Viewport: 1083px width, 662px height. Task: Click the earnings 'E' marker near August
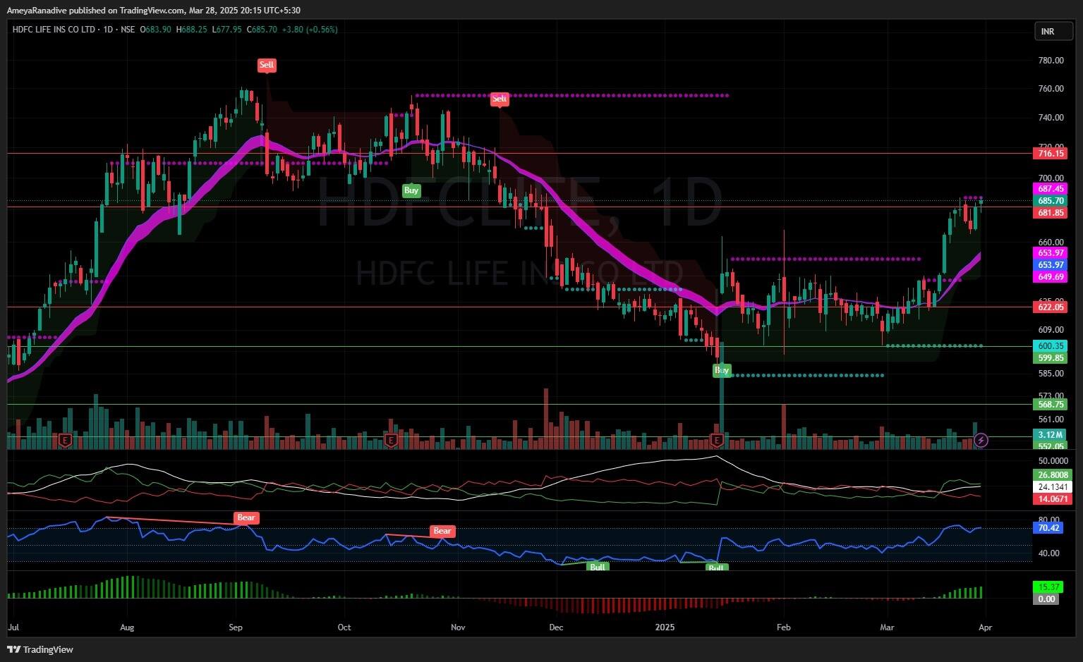pos(65,440)
